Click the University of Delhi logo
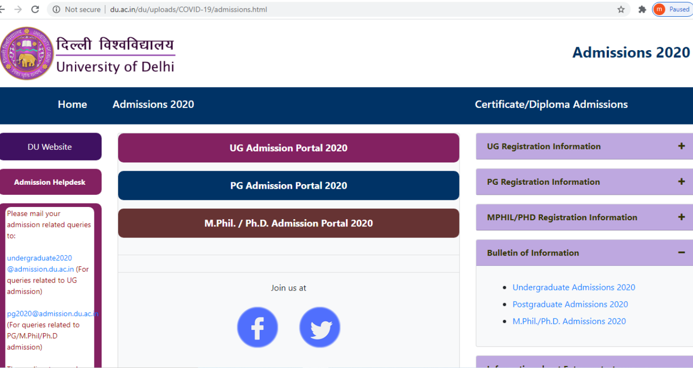The width and height of the screenshot is (693, 368). [28, 53]
